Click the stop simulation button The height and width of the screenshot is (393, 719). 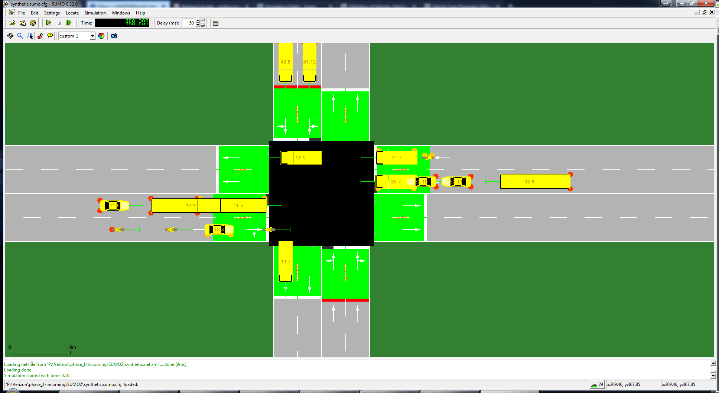58,23
